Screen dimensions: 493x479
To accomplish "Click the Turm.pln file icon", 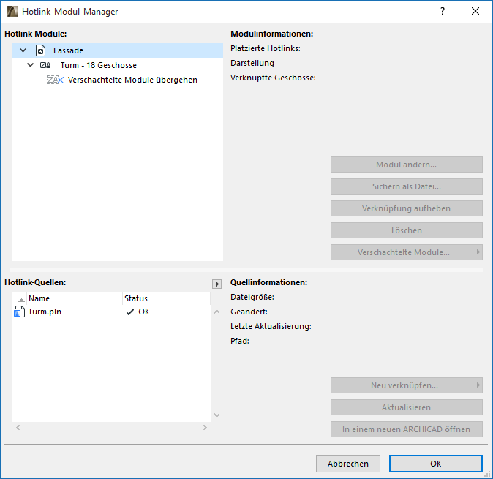I will [19, 312].
